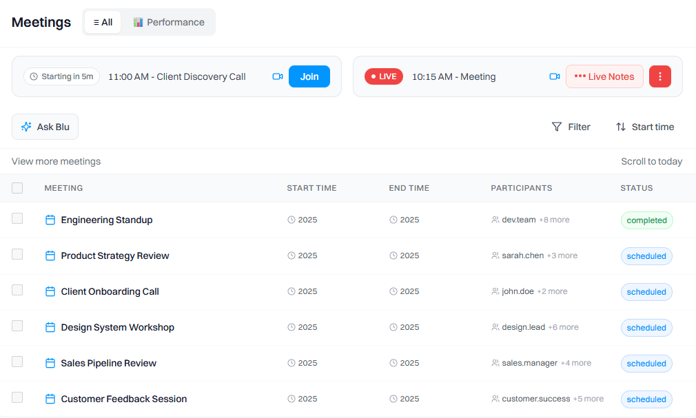The height and width of the screenshot is (418, 696).
Task: Switch to the Performance tab
Action: [x=169, y=22]
